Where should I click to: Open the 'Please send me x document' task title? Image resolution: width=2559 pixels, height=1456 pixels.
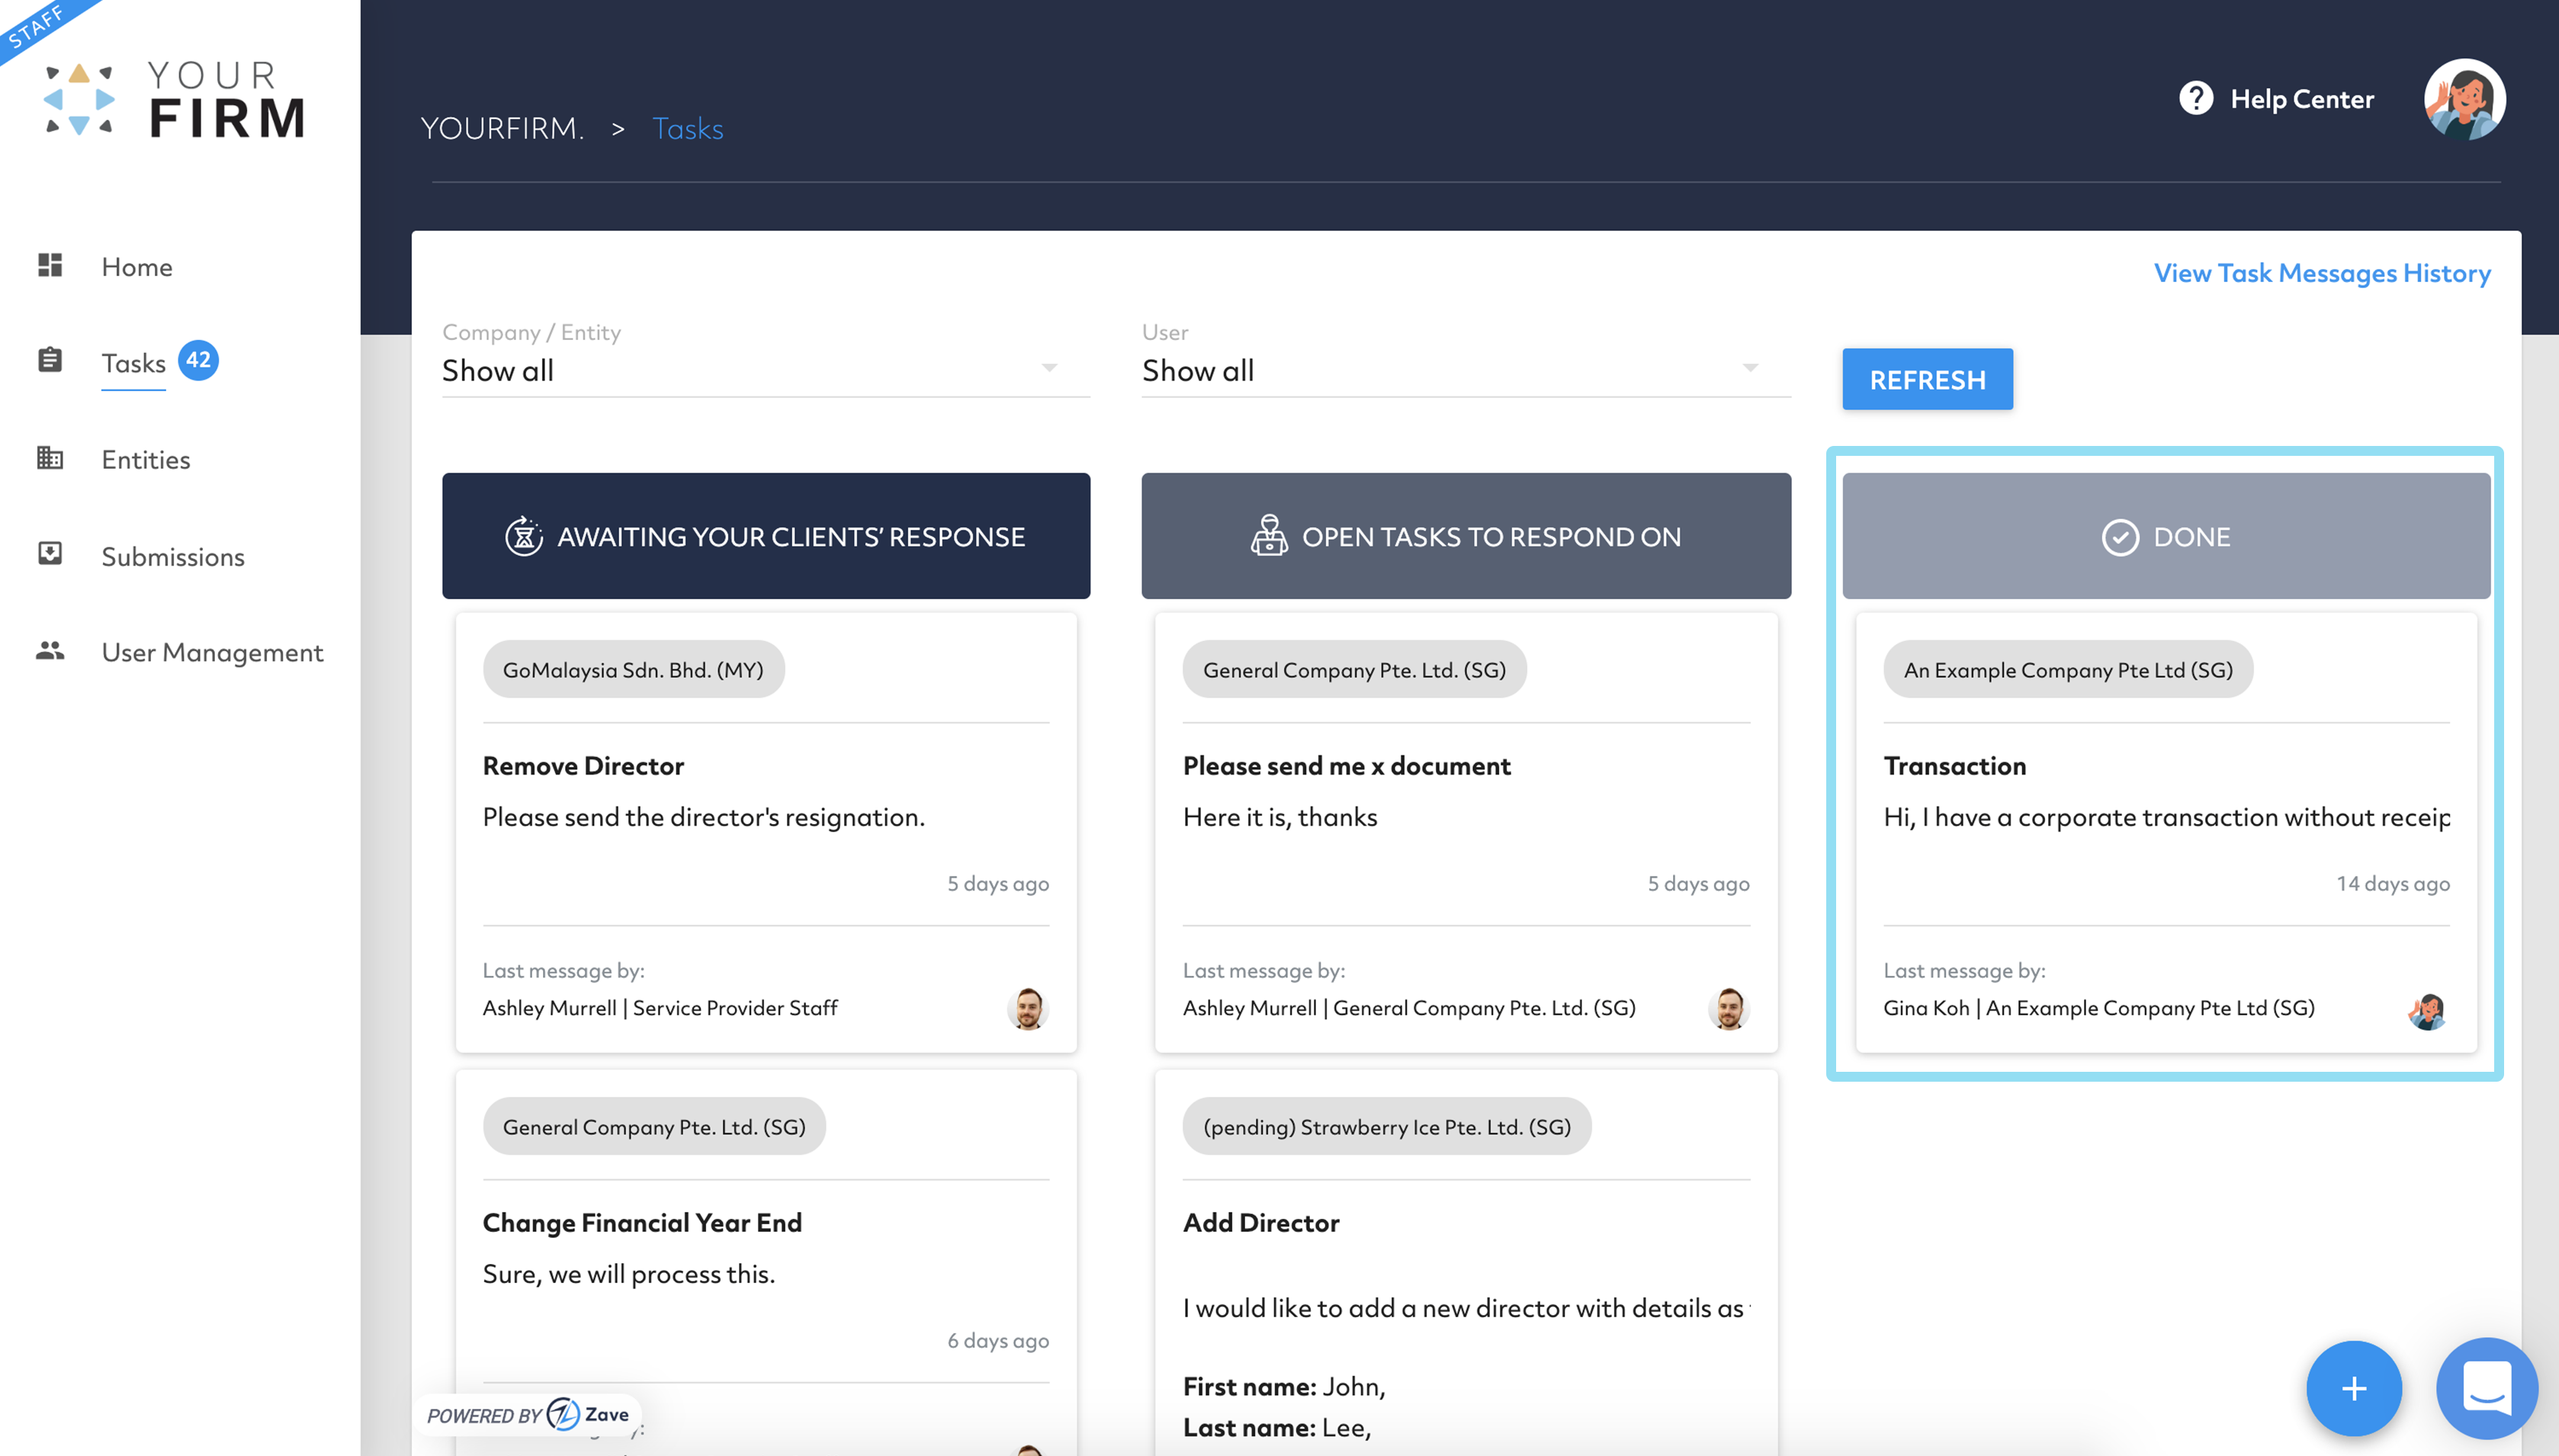[x=1346, y=765]
